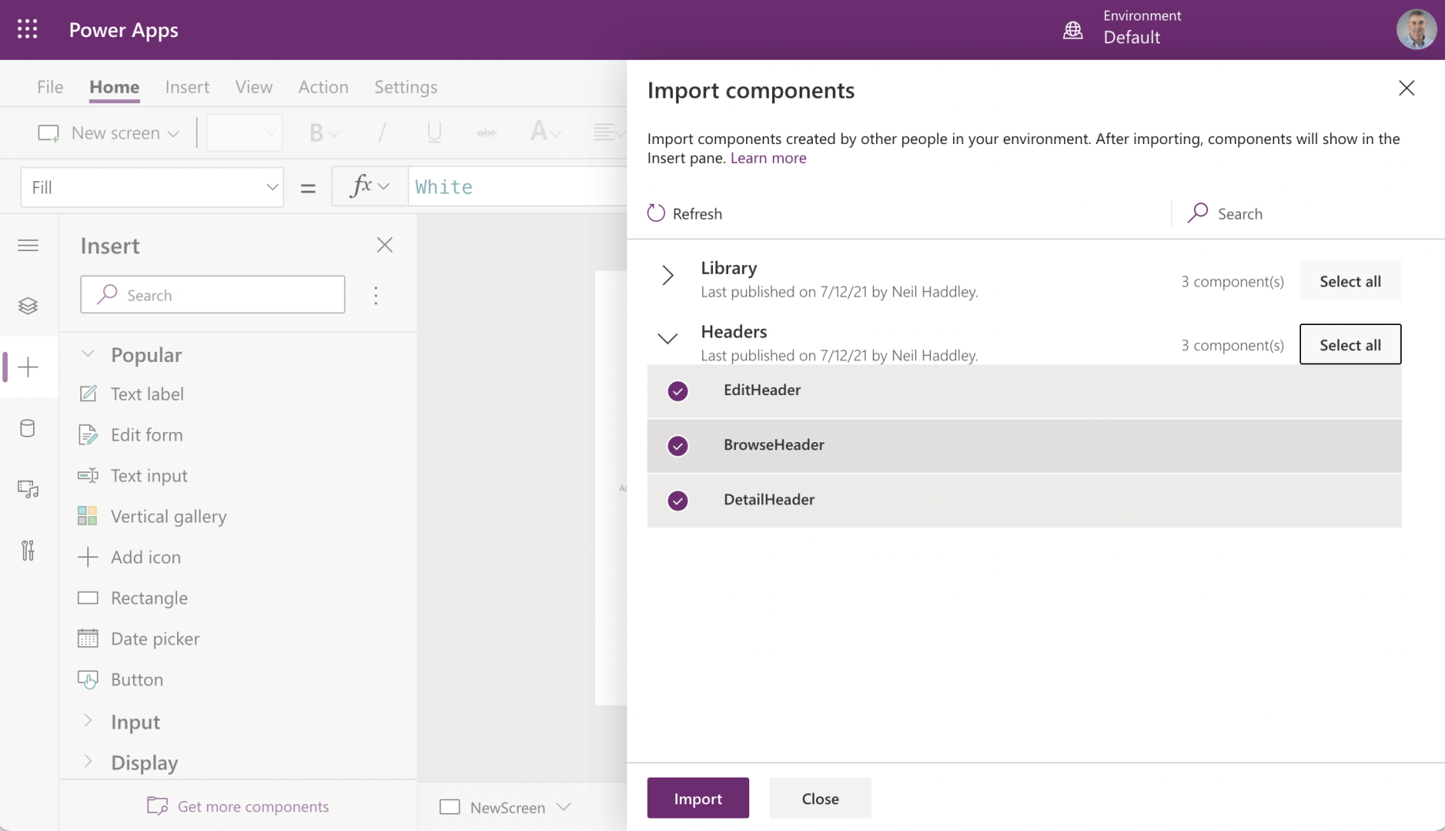Uncheck the EditHeader component
The height and width of the screenshot is (831, 1445).
tap(678, 391)
